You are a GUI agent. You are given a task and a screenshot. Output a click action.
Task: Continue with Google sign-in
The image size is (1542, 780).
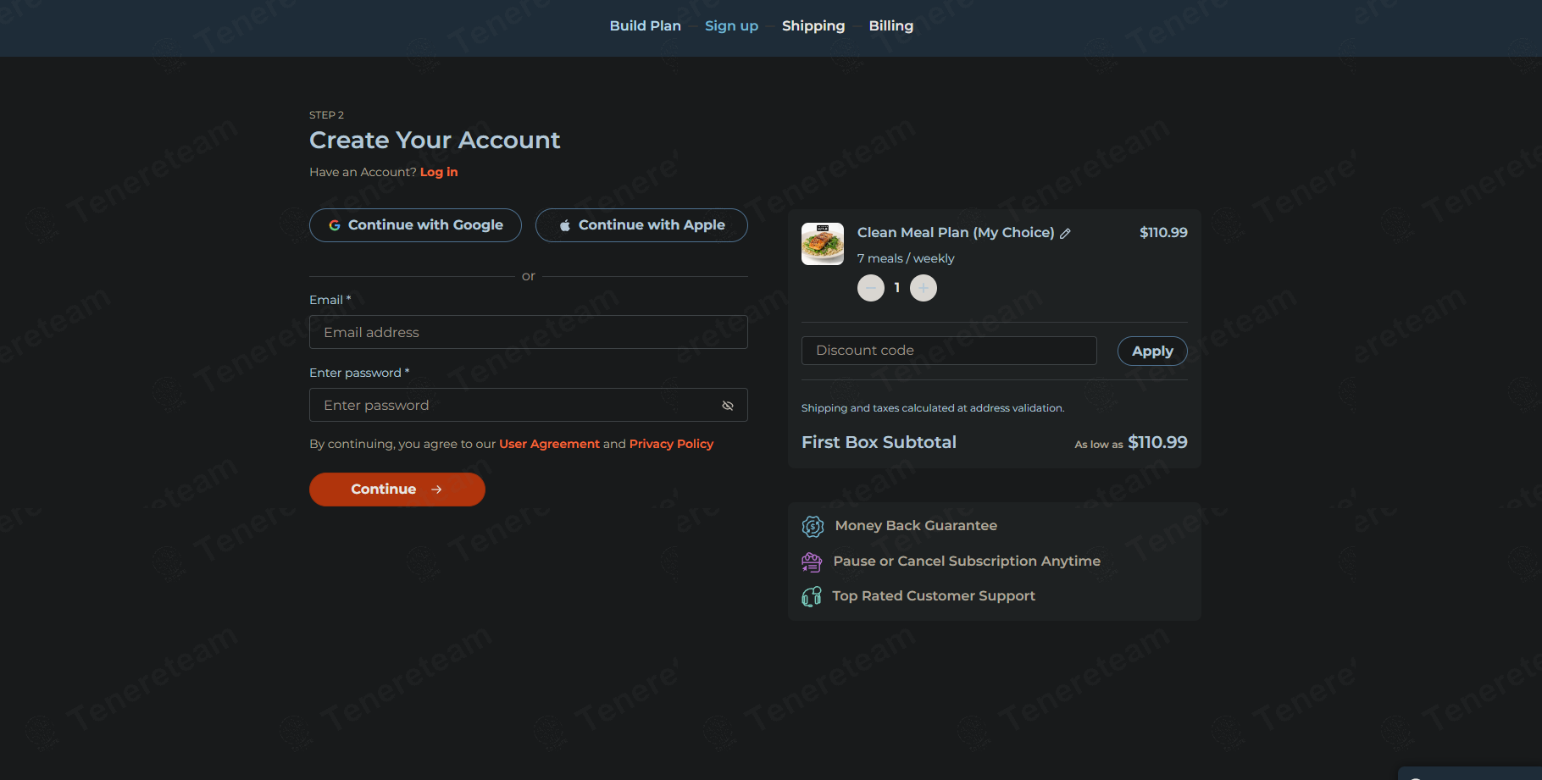pyautogui.click(x=415, y=225)
